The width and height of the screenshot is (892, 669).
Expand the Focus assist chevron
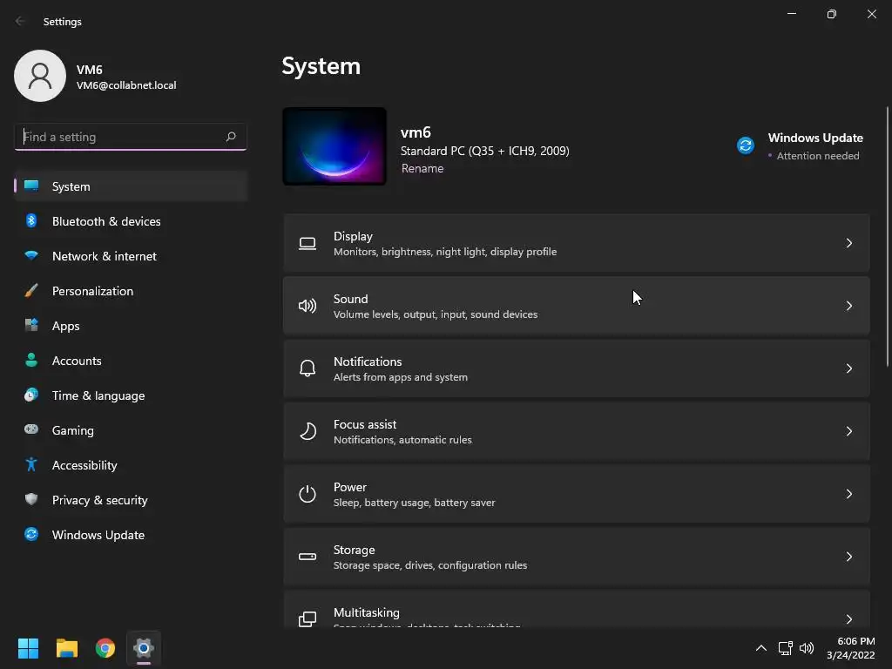click(x=848, y=431)
